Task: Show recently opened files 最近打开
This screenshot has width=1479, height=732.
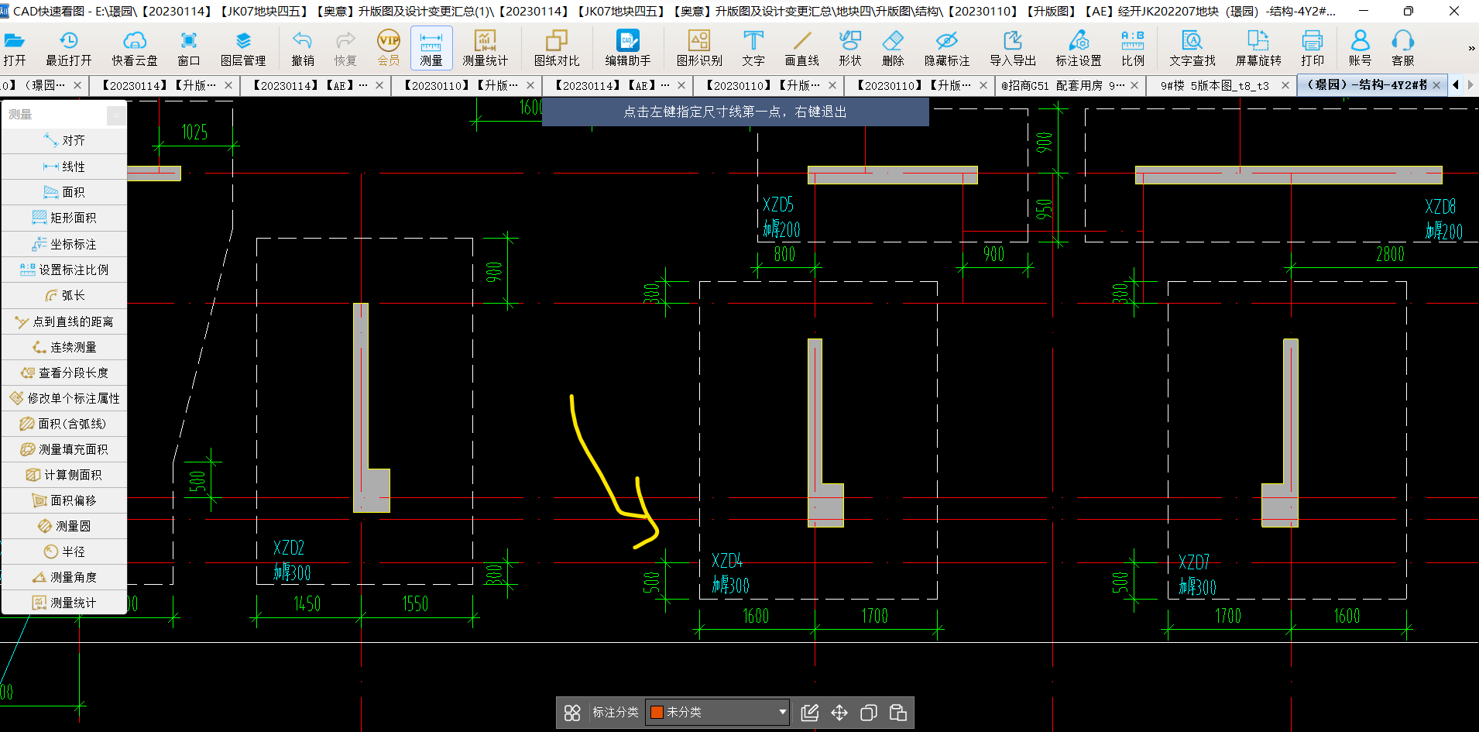Action: 68,48
